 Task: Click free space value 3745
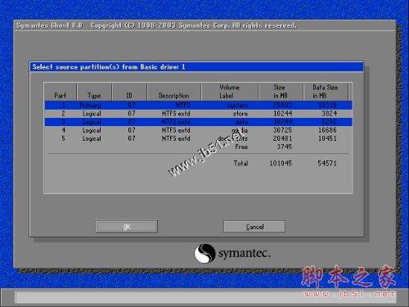pyautogui.click(x=285, y=147)
